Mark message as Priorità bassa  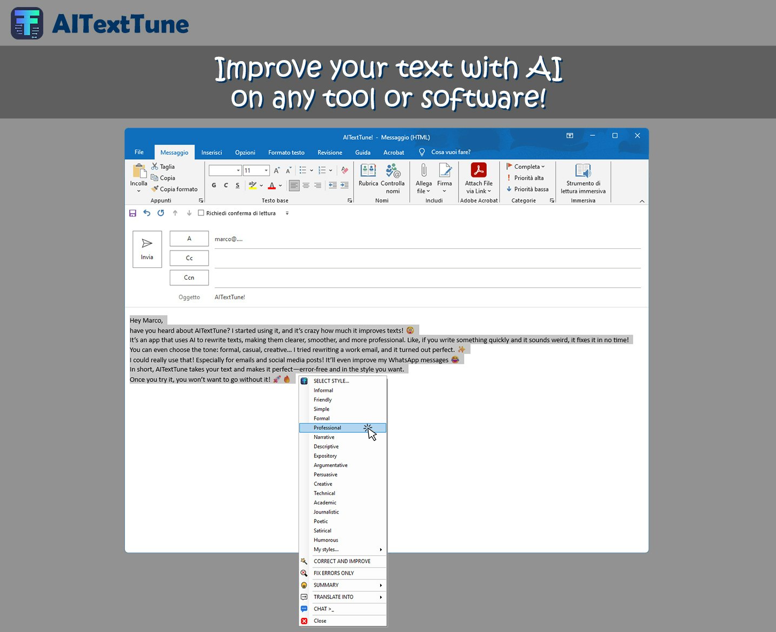click(527, 189)
